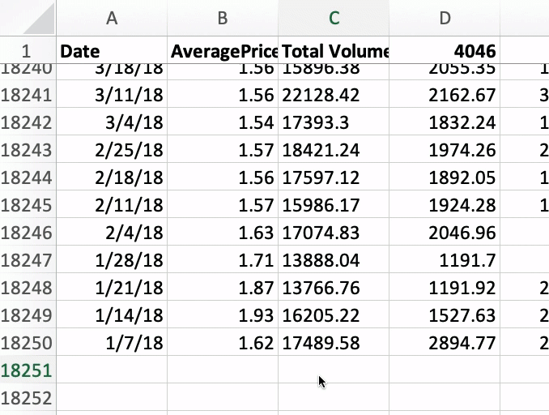
Task: Click the AveragePrice header cell
Action: coord(223,51)
